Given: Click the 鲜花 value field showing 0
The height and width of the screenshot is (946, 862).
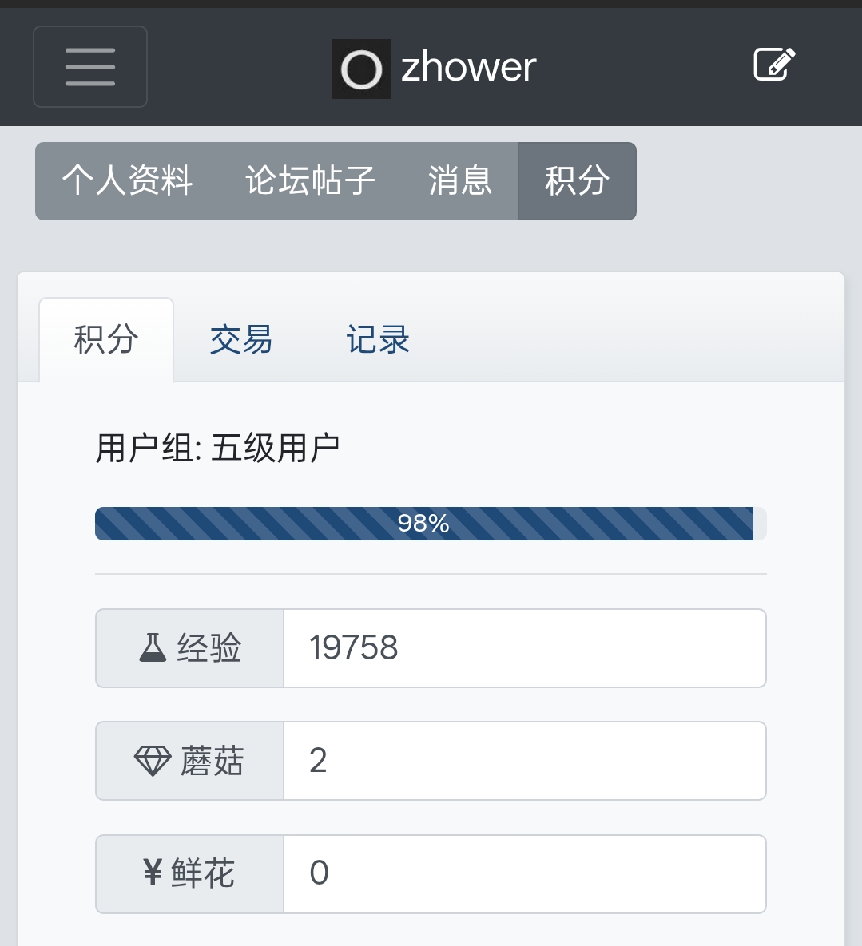Looking at the screenshot, I should 524,873.
